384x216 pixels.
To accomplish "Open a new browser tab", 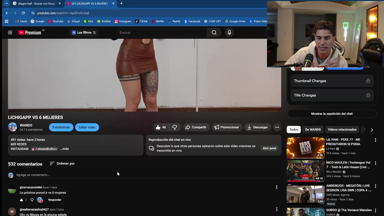I will pos(121,3).
